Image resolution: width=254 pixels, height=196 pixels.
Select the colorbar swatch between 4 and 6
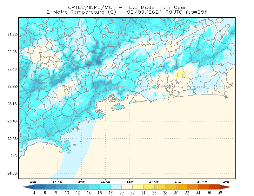click(39, 187)
